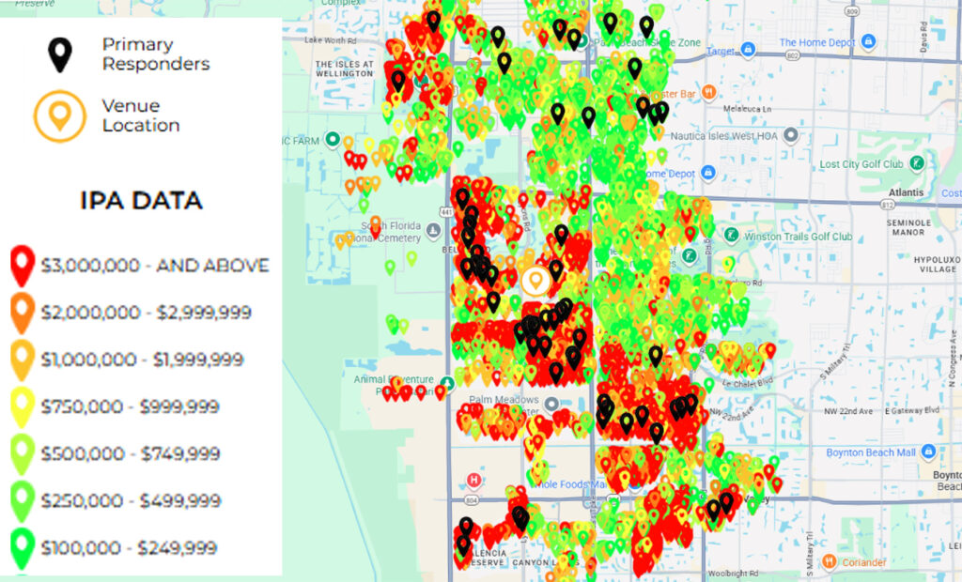Select the $250,000 - $499,999 legend pin
962x582 pixels.
(23, 499)
